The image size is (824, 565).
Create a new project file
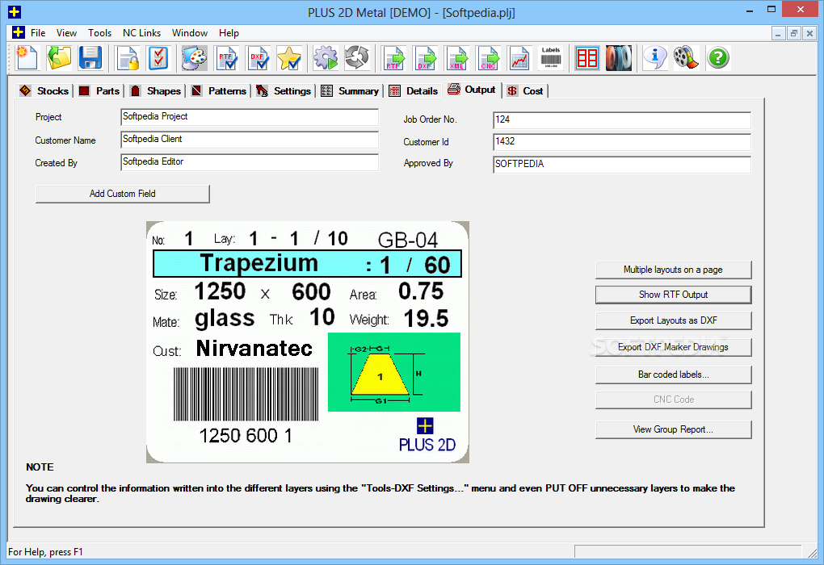(x=27, y=58)
